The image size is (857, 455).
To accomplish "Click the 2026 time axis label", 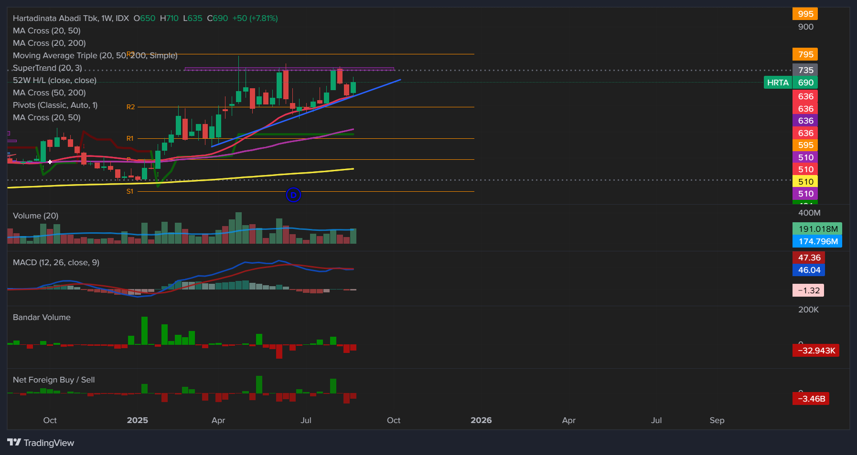I will point(481,420).
